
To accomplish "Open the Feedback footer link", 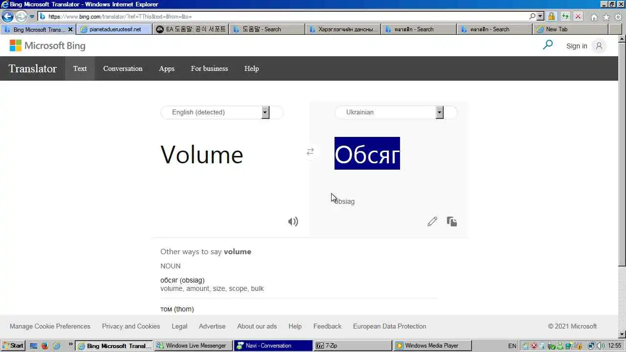I will point(327,326).
